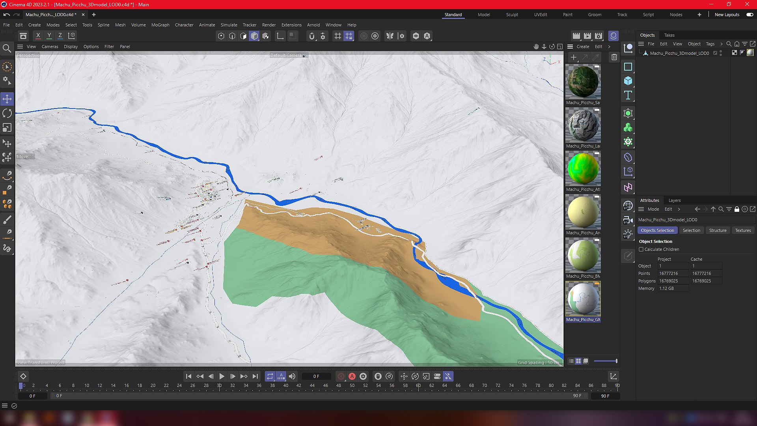757x426 pixels.
Task: Open viewport Cameras menu
Action: point(50,47)
